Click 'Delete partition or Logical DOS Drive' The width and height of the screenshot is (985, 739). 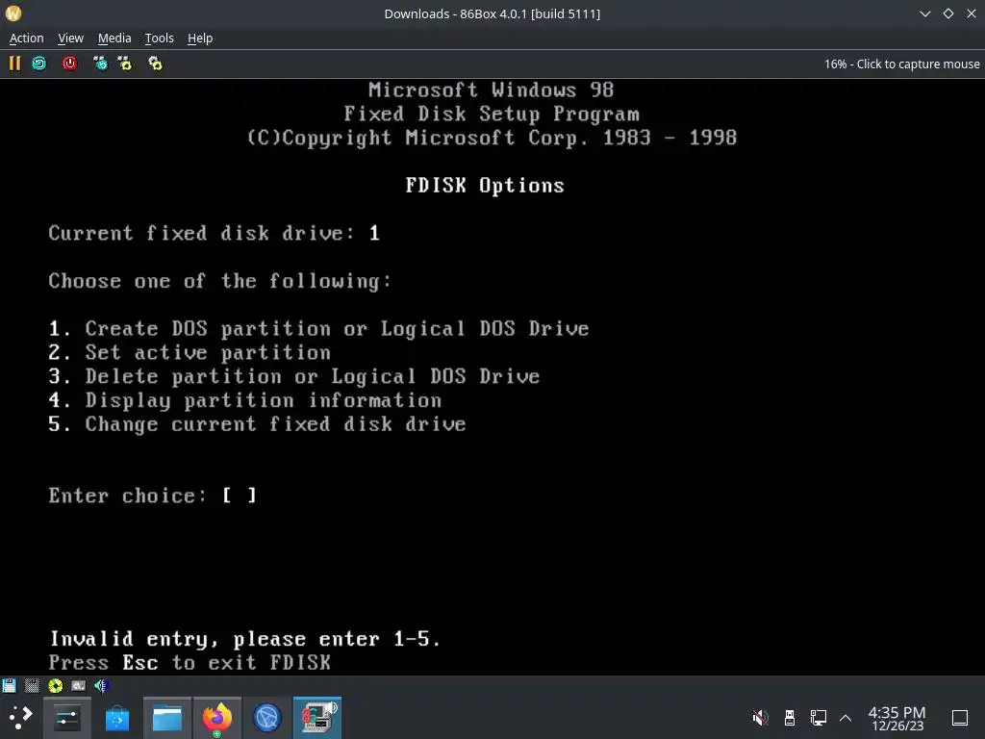pos(313,376)
